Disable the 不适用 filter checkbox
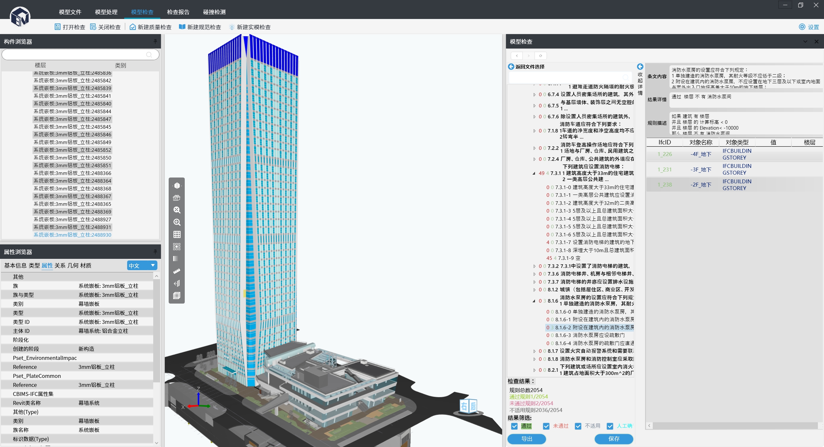Image resolution: width=824 pixels, height=447 pixels. click(578, 426)
